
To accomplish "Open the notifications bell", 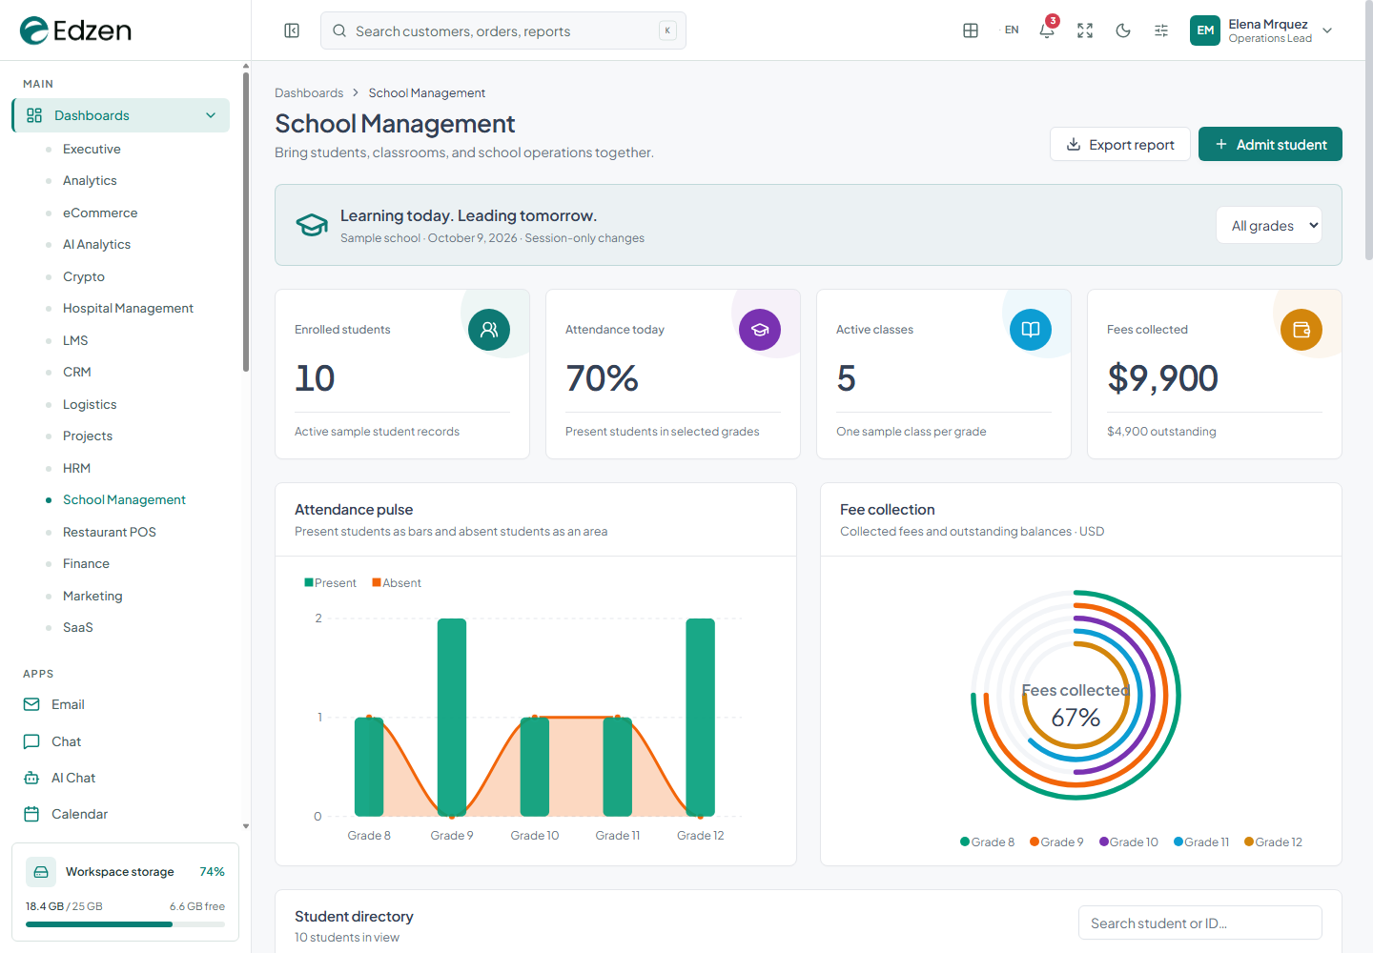I will point(1047,30).
